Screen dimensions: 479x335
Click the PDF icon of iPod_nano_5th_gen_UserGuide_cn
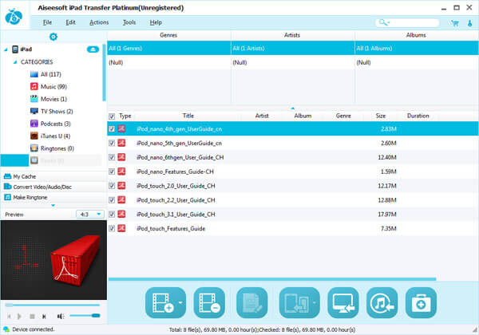121,143
